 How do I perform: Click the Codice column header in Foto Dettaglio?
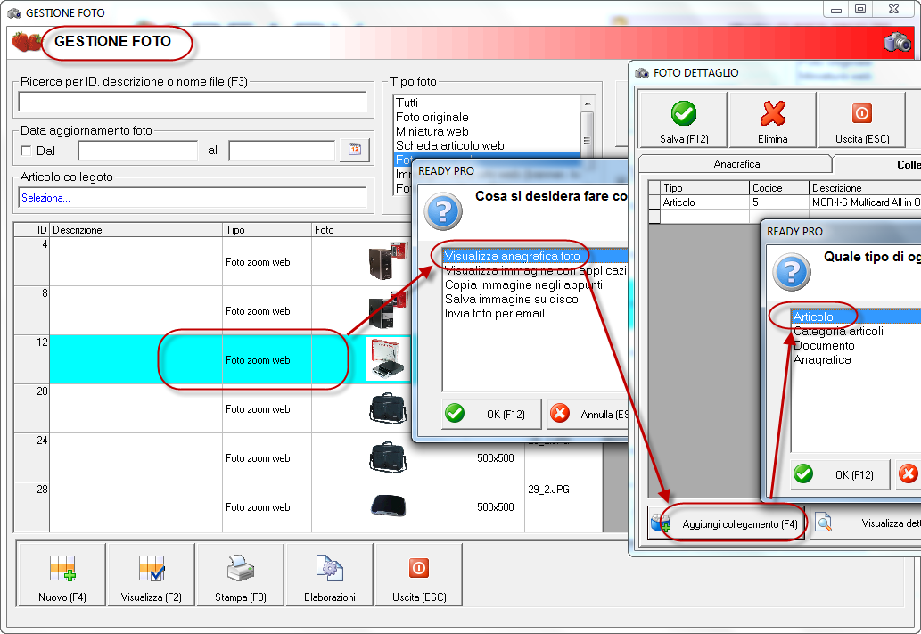pos(779,188)
